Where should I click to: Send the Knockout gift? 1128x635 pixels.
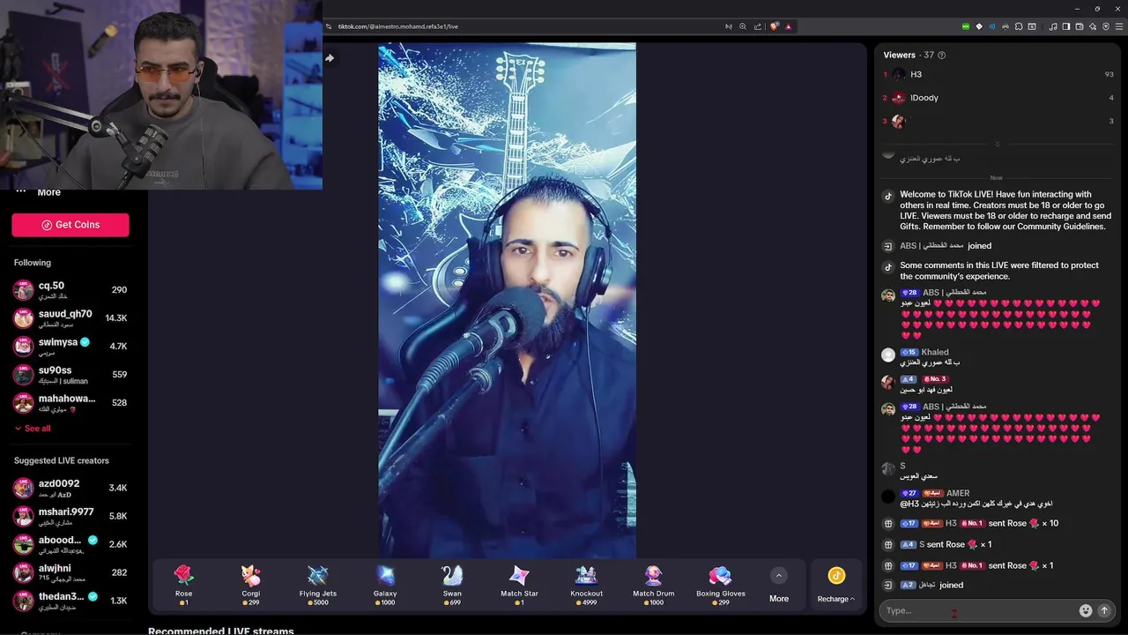click(586, 586)
